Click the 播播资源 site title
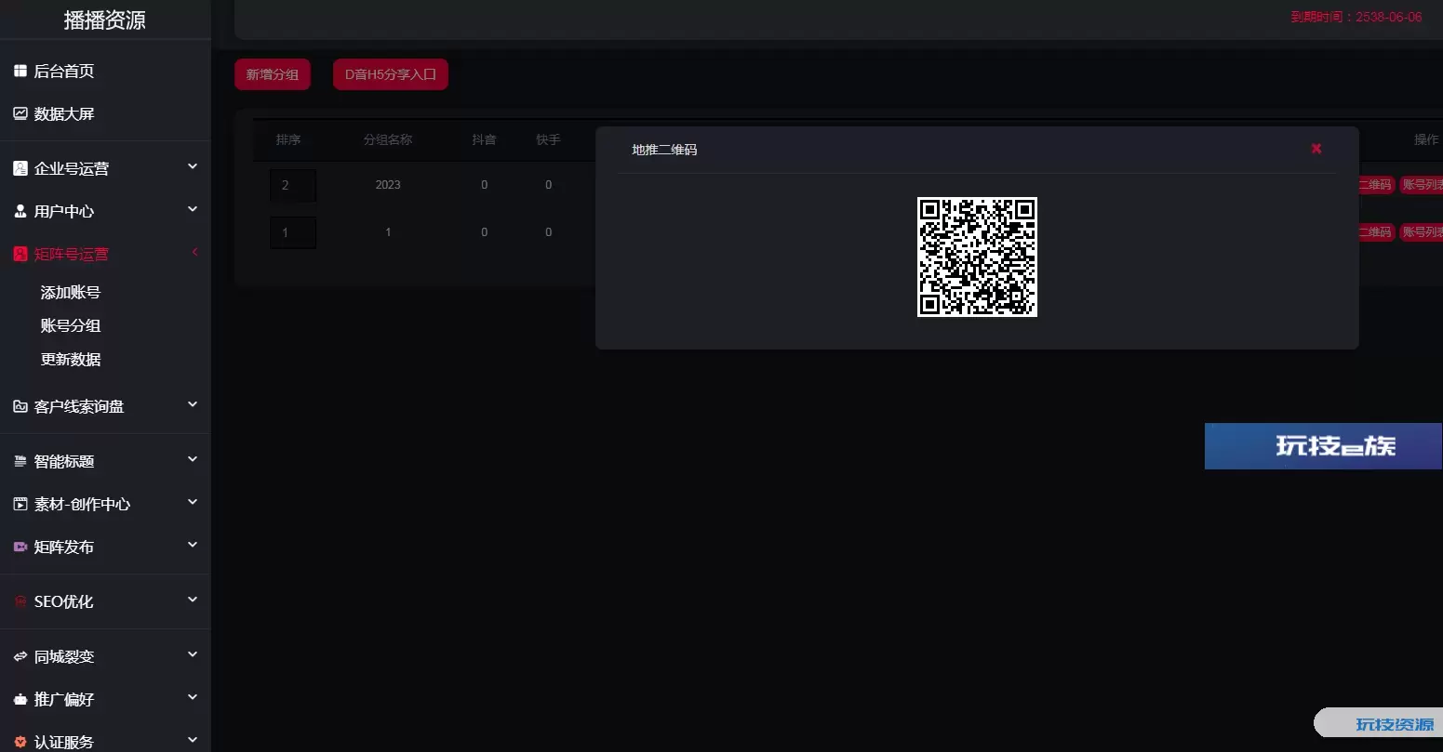Screen dimensions: 1443x752 105,20
